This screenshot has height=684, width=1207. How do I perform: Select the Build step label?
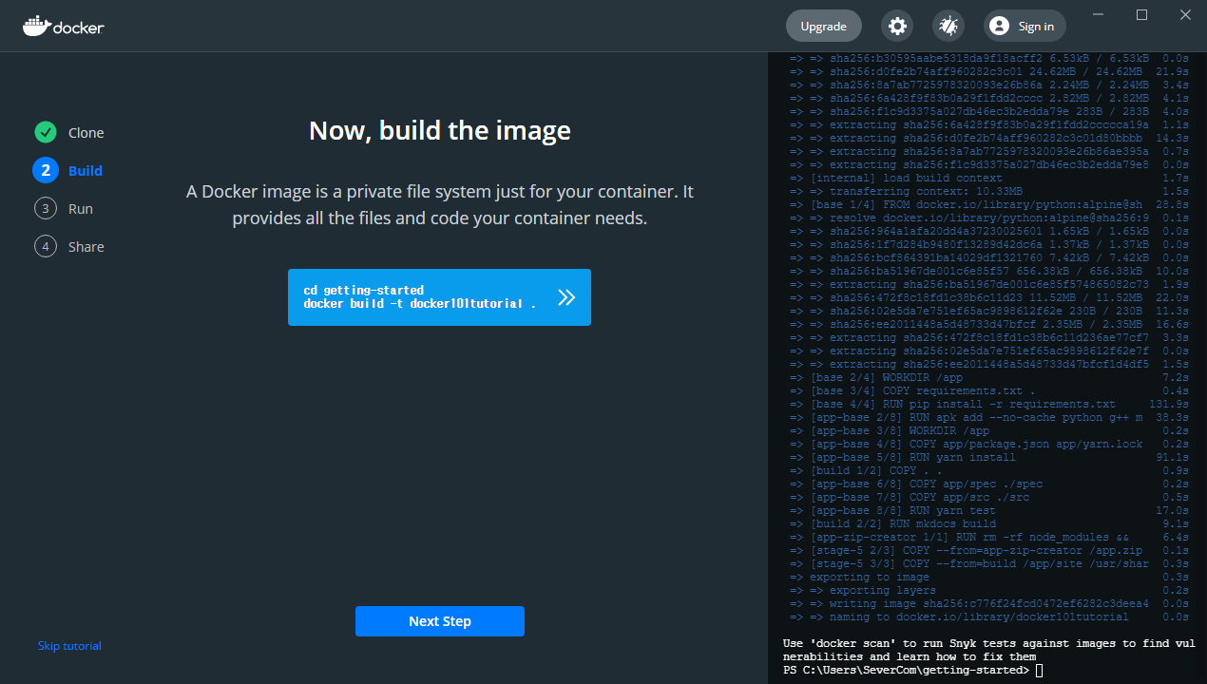(x=86, y=171)
